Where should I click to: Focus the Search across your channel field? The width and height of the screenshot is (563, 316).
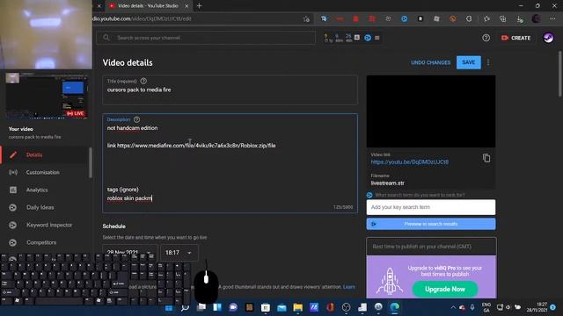point(206,38)
